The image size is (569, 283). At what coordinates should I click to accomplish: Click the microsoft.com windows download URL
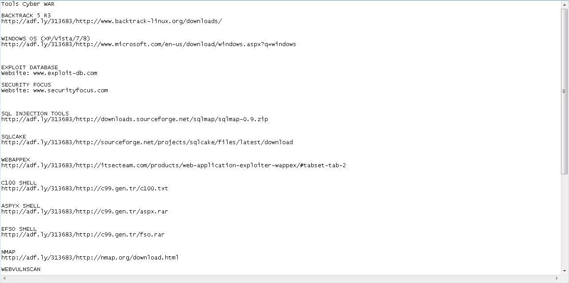148,44
